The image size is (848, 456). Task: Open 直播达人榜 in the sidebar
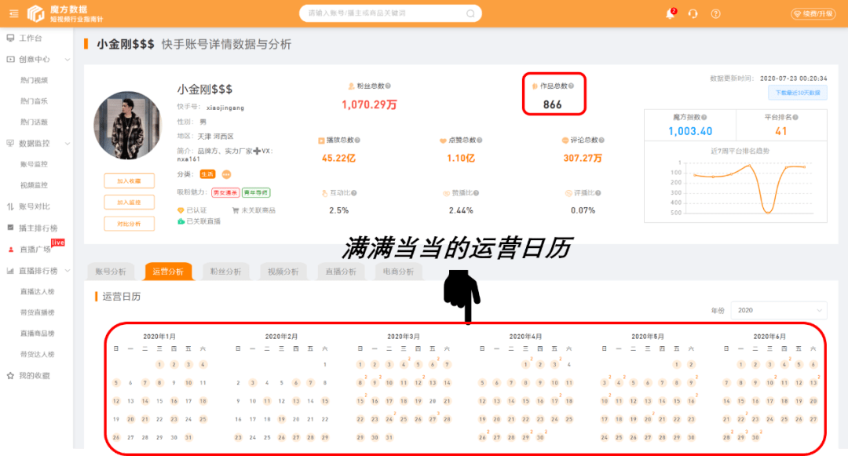pos(38,292)
